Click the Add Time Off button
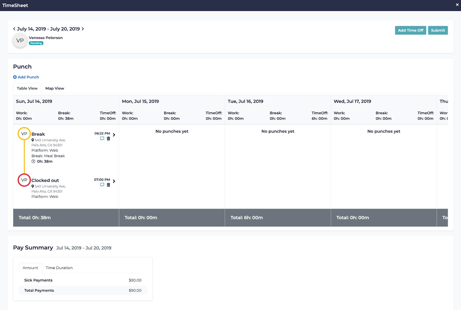 [410, 30]
